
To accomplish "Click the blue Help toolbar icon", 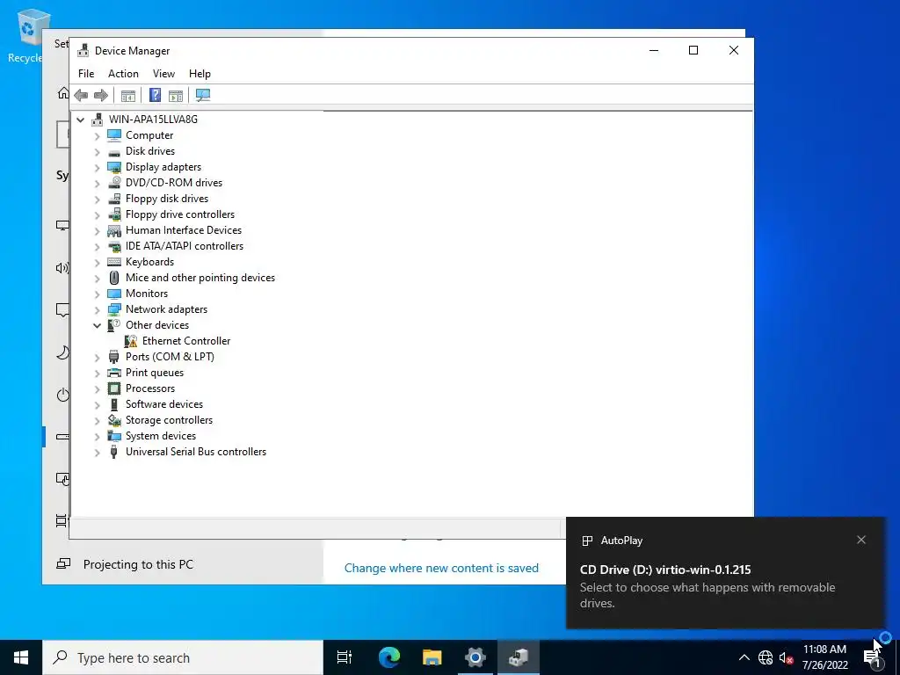I will point(155,95).
